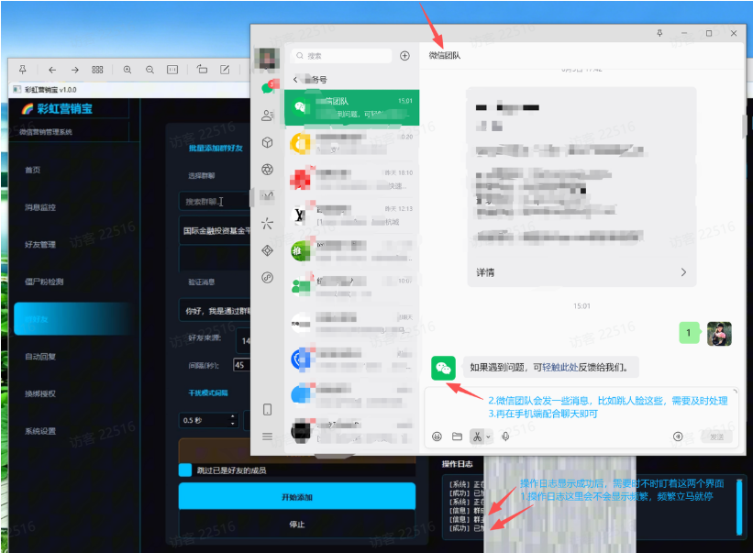753x553 pixels.
Task: Open 首页 in 彩虹营销宝 sidebar
Action: pyautogui.click(x=33, y=170)
